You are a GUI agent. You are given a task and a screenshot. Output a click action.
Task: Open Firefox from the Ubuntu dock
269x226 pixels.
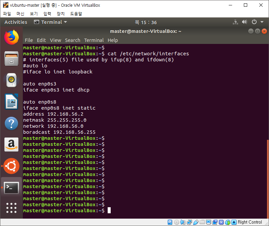[11, 37]
